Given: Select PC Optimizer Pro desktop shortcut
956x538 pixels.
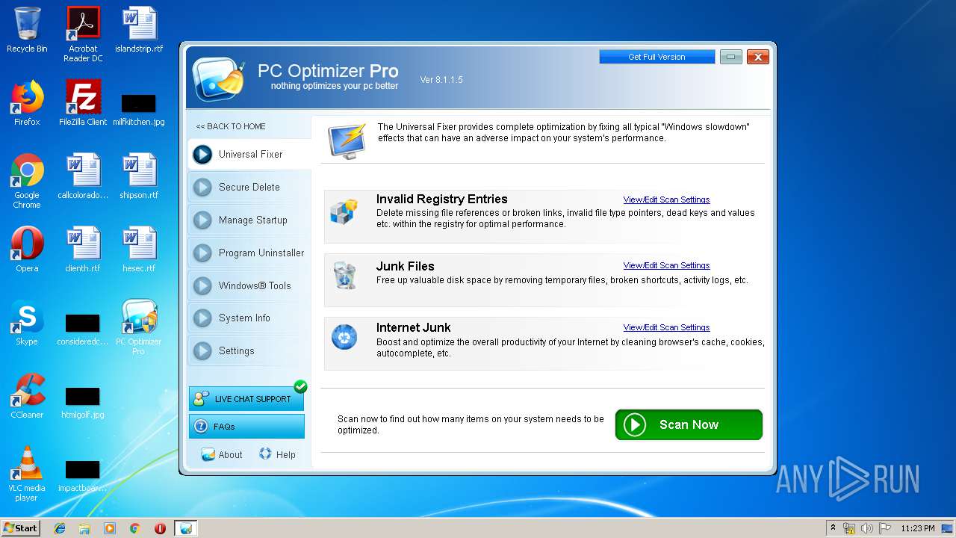Looking at the screenshot, I should 139,327.
